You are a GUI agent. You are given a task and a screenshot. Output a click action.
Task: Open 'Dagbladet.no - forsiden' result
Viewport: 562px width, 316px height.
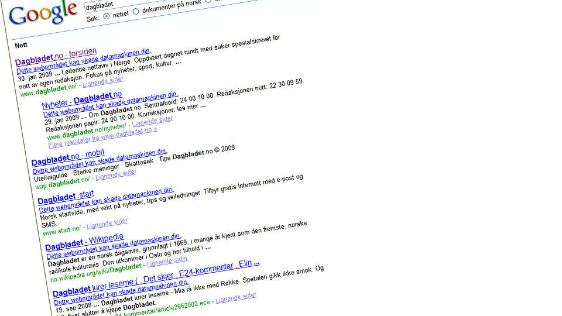(x=56, y=57)
